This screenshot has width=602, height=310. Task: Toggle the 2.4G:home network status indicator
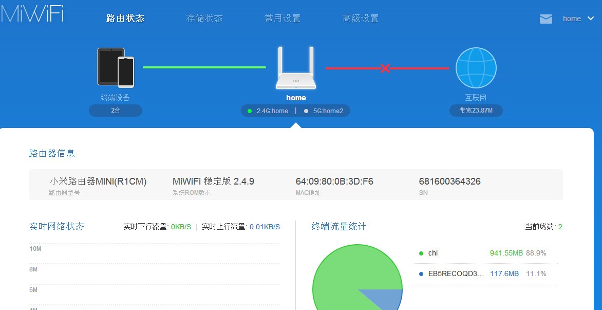pyautogui.click(x=249, y=110)
